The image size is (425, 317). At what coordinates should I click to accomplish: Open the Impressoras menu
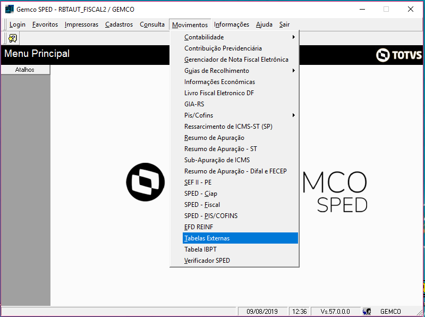coord(81,24)
